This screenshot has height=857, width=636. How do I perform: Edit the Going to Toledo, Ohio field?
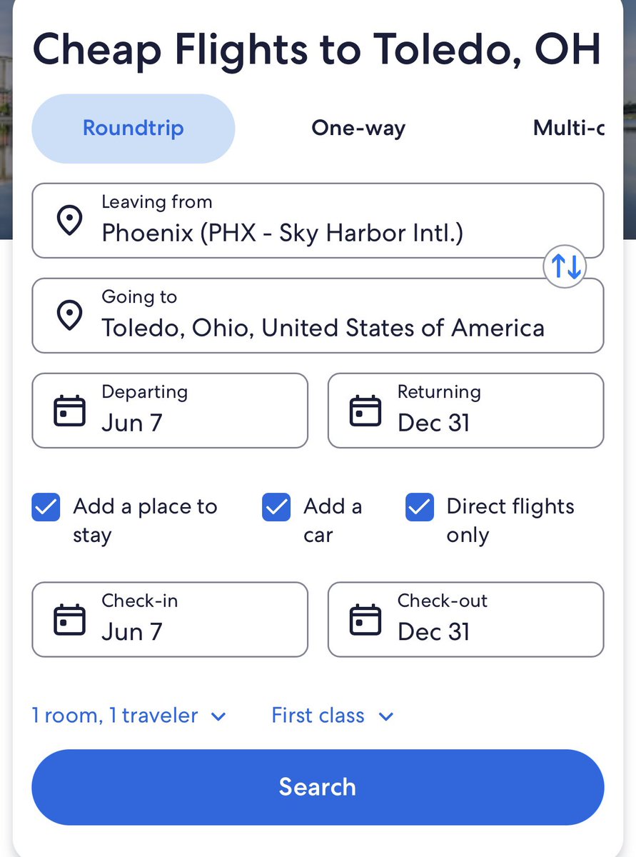pyautogui.click(x=318, y=316)
